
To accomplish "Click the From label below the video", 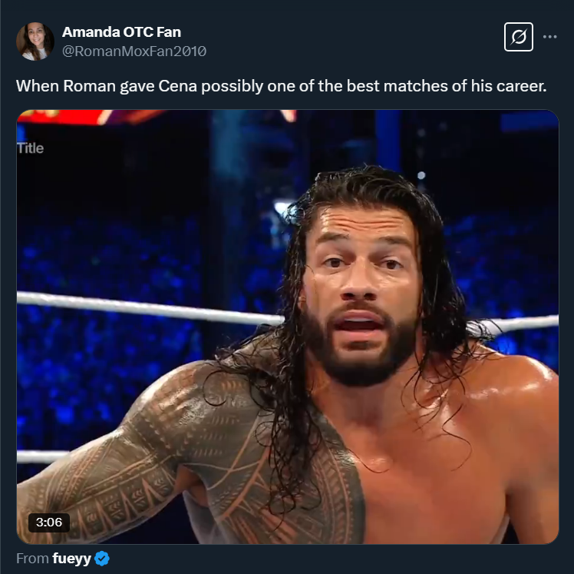I will [x=32, y=559].
